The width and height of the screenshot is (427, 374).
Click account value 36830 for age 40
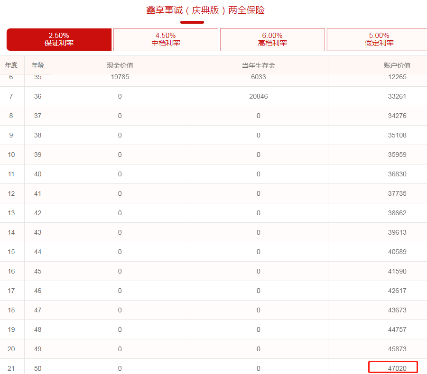[397, 174]
